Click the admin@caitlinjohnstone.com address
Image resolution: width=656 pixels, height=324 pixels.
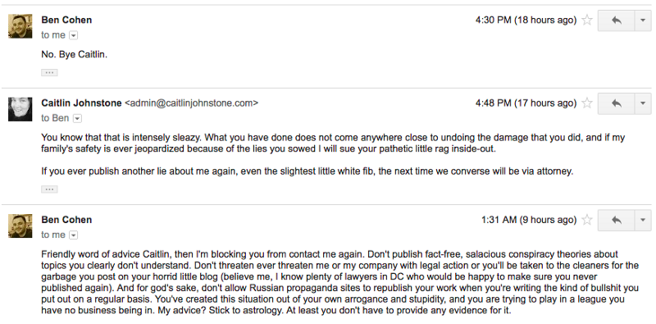(x=192, y=103)
